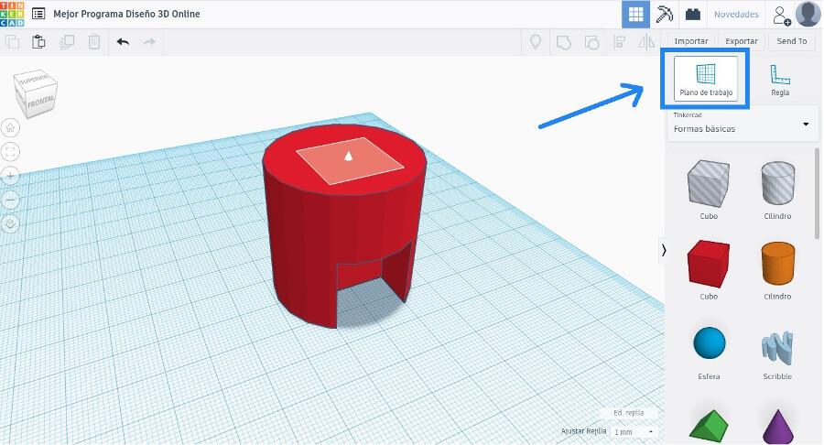The image size is (824, 445).
Task: Click the FRONTAL face of view cube
Action: [42, 100]
